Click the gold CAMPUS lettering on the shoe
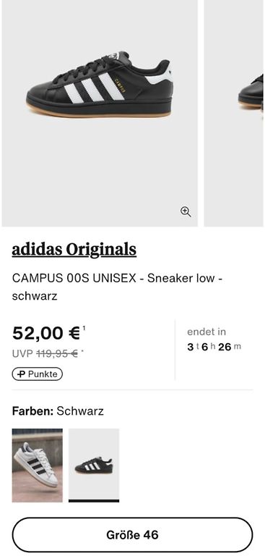The width and height of the screenshot is (265, 556). click(x=118, y=85)
